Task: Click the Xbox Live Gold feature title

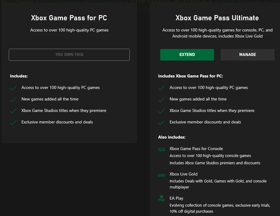Action: point(184,174)
